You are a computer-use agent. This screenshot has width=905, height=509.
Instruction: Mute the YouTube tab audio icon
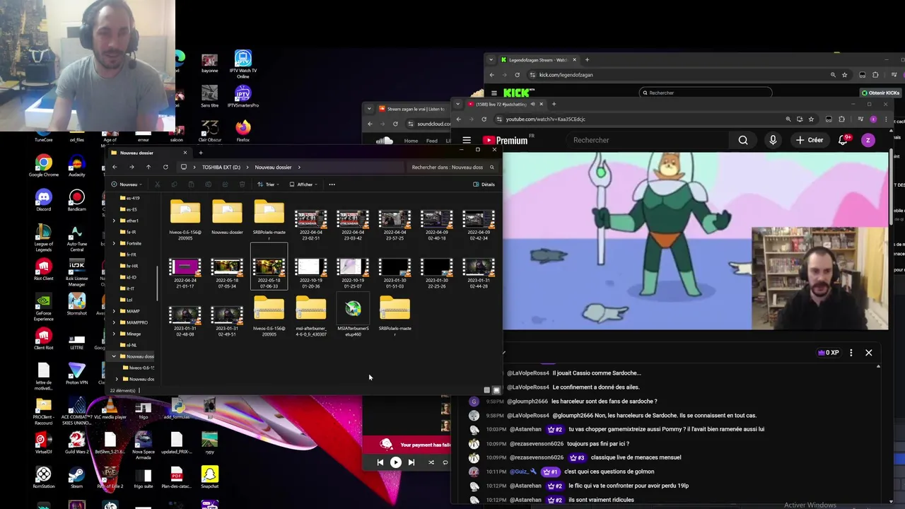point(532,104)
